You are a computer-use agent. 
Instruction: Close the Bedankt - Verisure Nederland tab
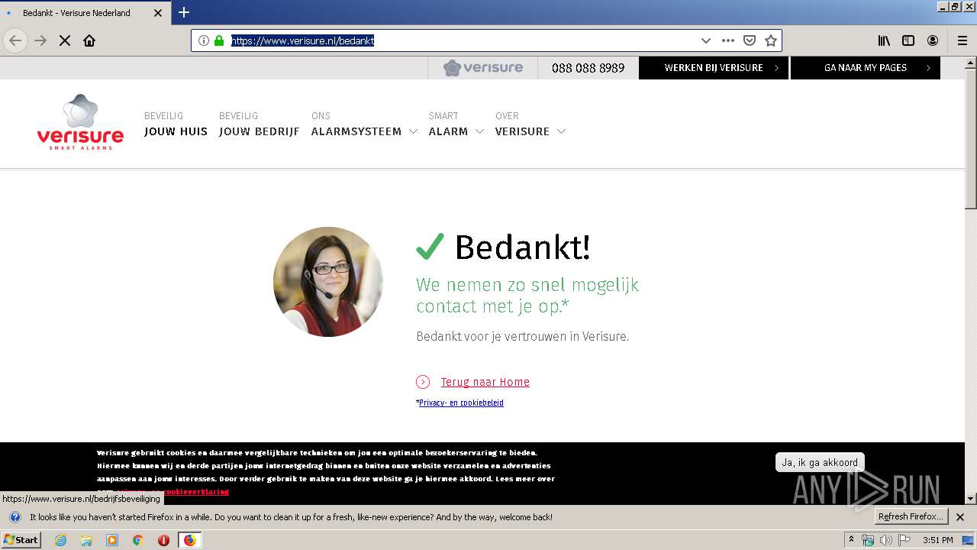(x=158, y=13)
